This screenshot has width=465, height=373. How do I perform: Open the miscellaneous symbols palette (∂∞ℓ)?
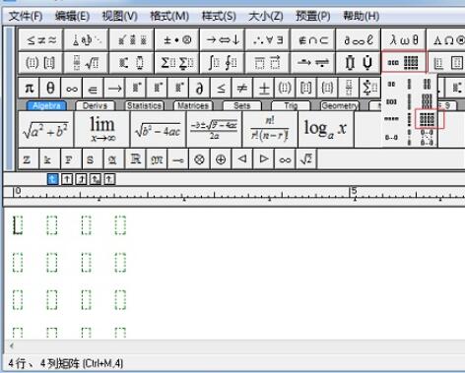click(359, 40)
